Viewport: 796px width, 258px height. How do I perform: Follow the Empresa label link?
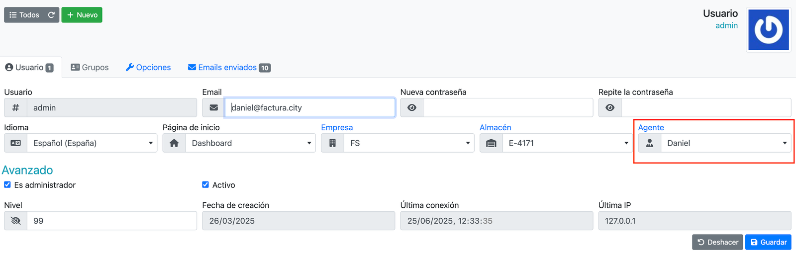pos(337,128)
